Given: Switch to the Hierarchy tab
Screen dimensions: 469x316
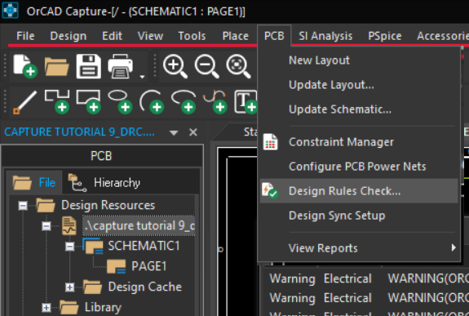Looking at the screenshot, I should point(104,183).
